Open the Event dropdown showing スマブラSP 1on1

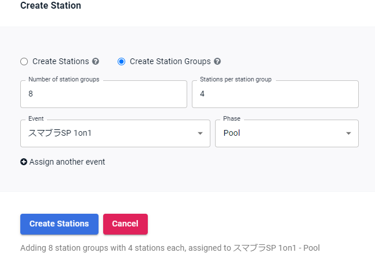[110, 133]
